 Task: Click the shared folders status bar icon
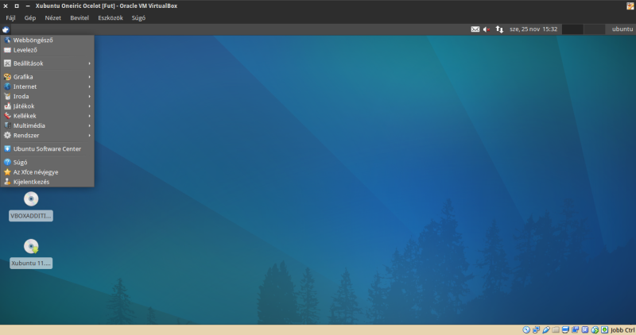tap(555, 329)
